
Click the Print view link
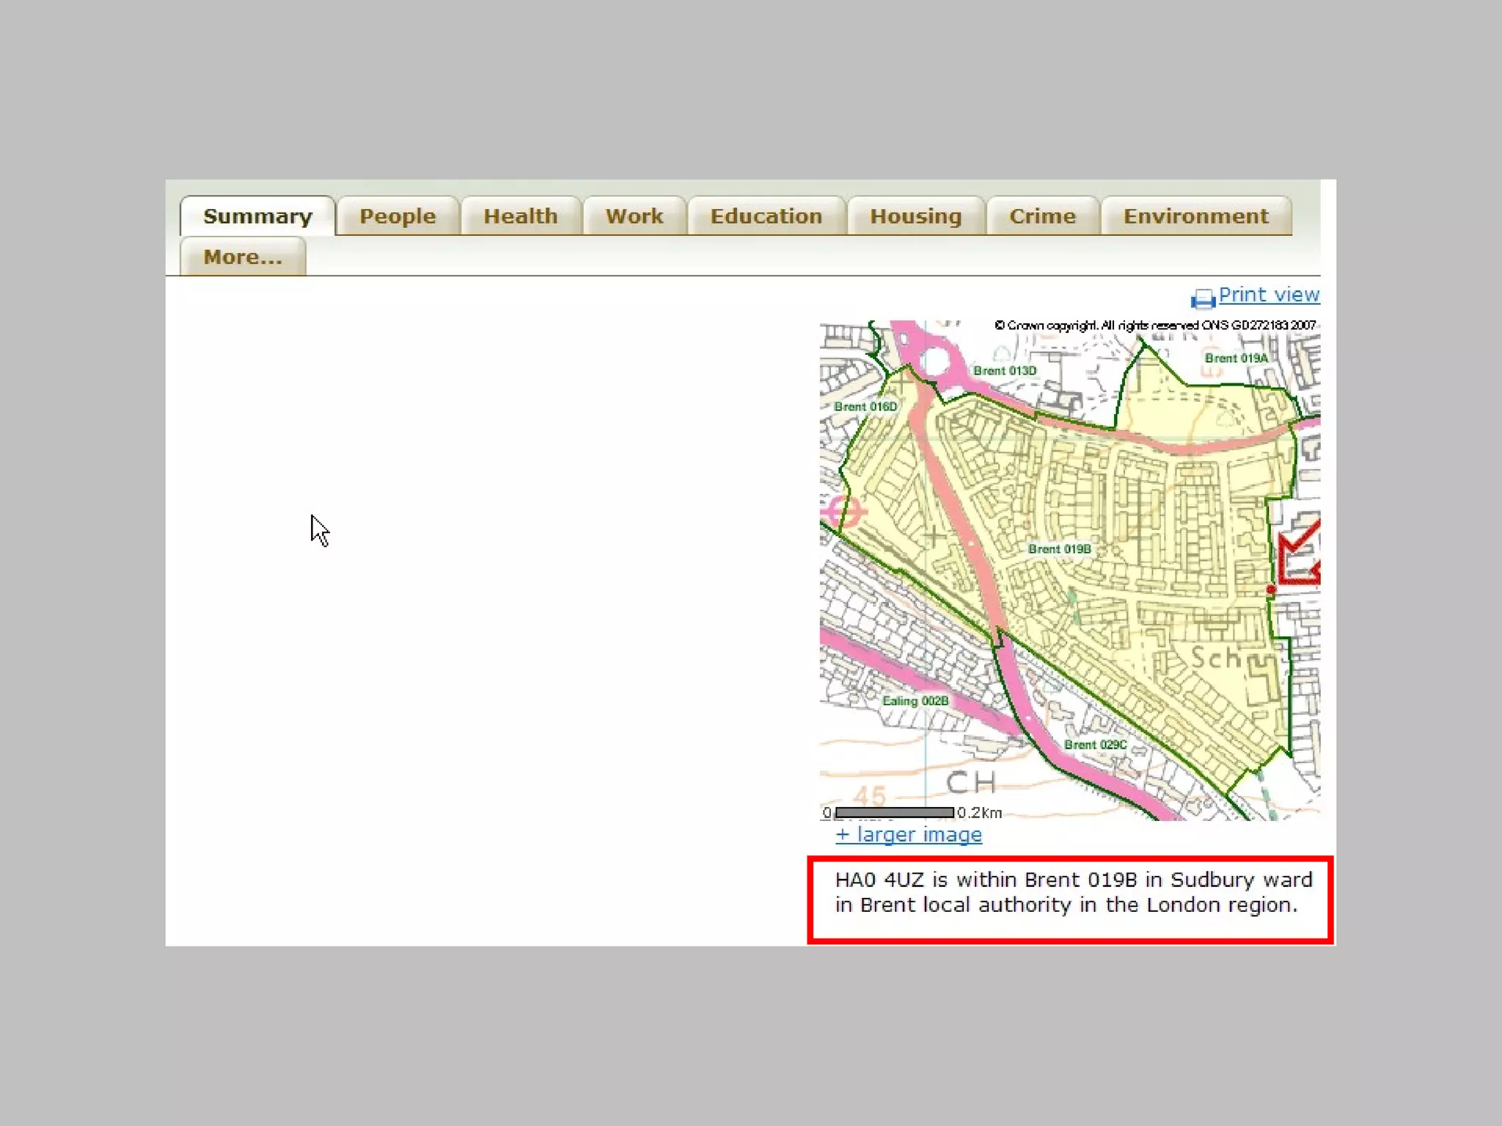1268,295
